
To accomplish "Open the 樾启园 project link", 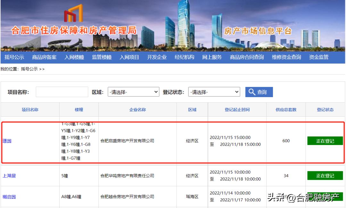I will point(10,196).
